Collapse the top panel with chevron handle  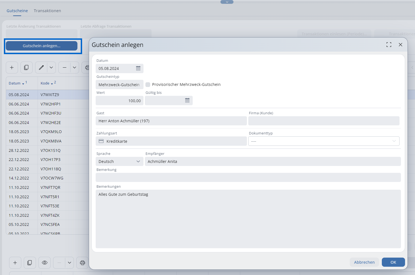(227, 2)
